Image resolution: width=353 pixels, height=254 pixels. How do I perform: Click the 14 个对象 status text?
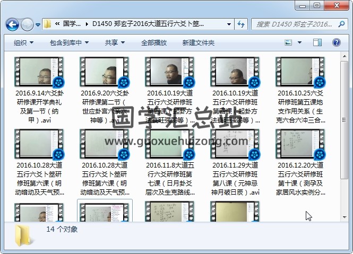(x=62, y=229)
